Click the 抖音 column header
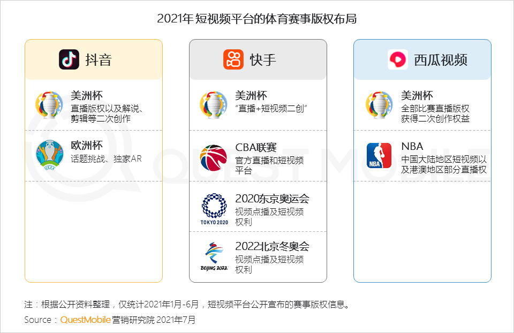 coord(99,60)
